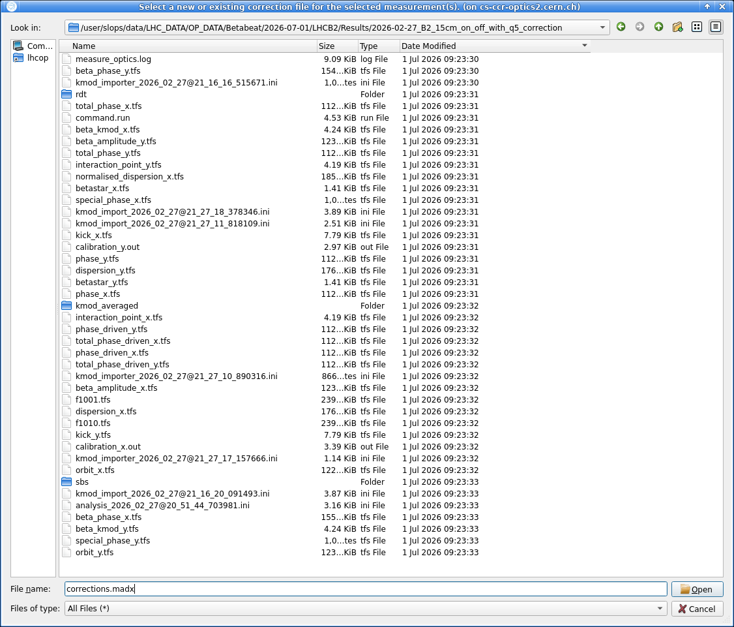
Task: Go back with the green back arrow
Action: click(x=621, y=27)
